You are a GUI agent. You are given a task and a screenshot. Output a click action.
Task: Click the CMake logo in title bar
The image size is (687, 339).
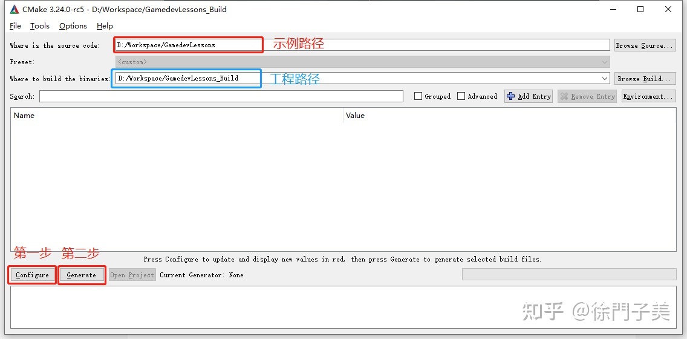(15, 9)
